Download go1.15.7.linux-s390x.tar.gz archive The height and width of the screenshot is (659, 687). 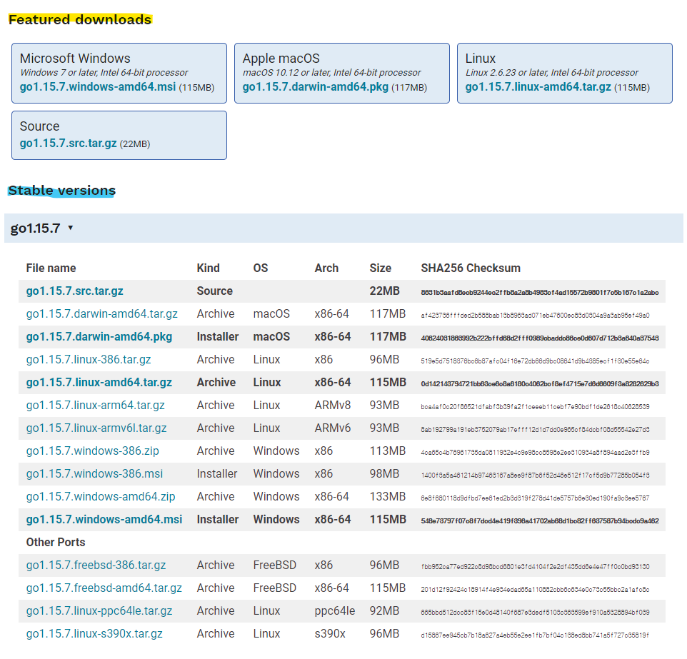pyautogui.click(x=94, y=633)
